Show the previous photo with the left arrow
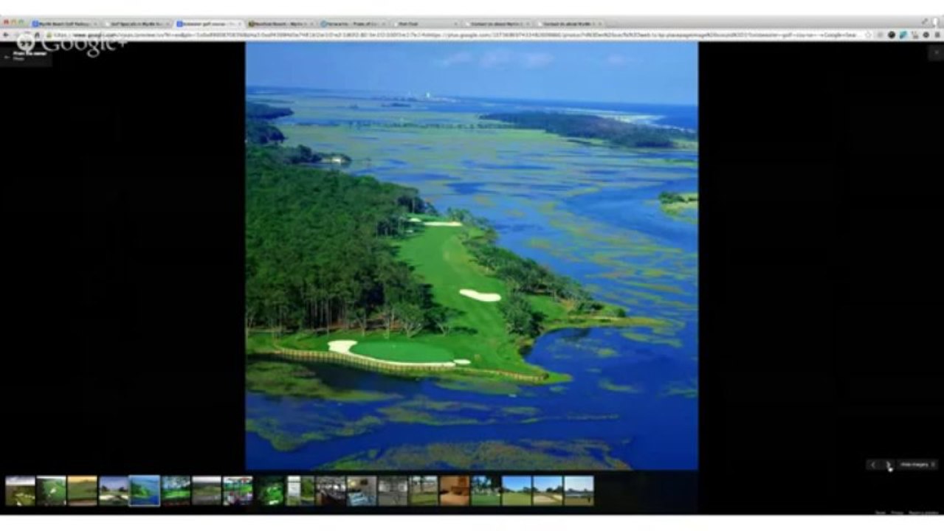Image resolution: width=944 pixels, height=531 pixels. 874,465
